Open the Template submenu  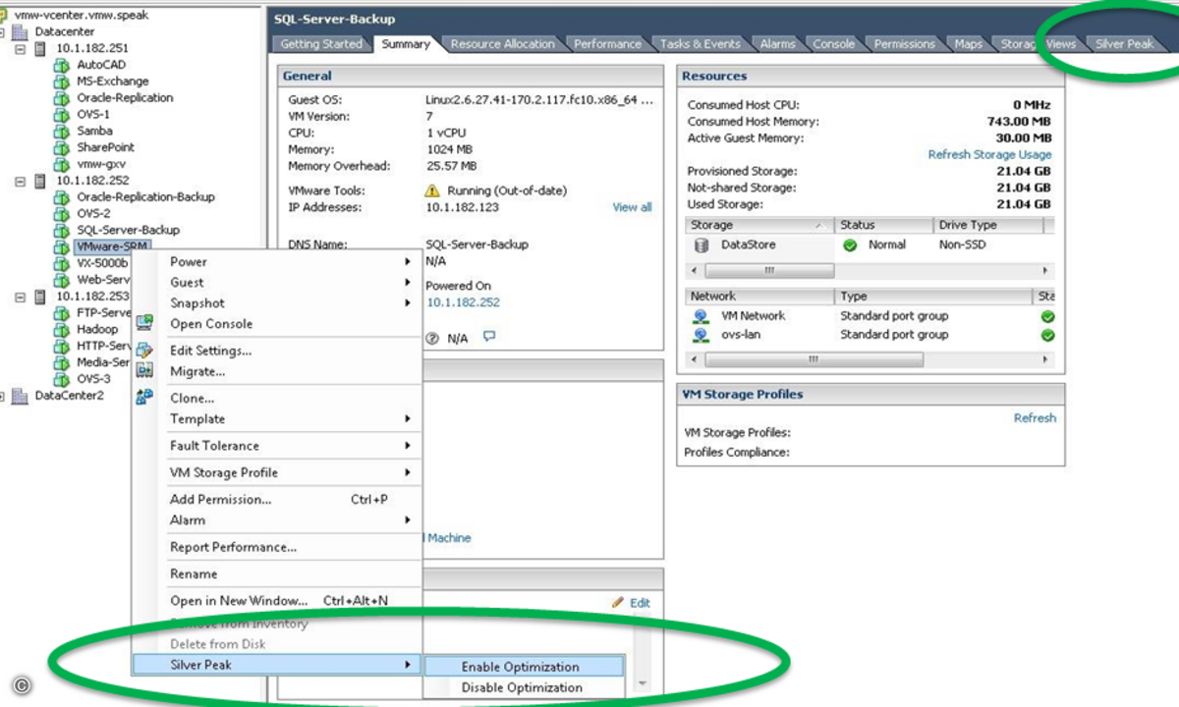click(x=277, y=419)
